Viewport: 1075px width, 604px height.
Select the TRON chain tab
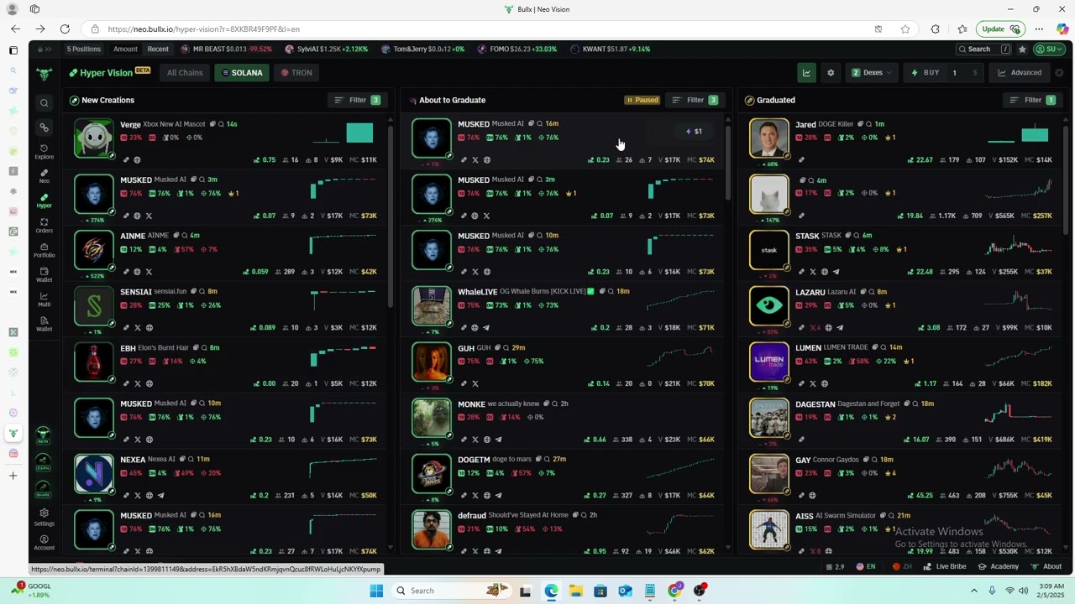click(296, 73)
